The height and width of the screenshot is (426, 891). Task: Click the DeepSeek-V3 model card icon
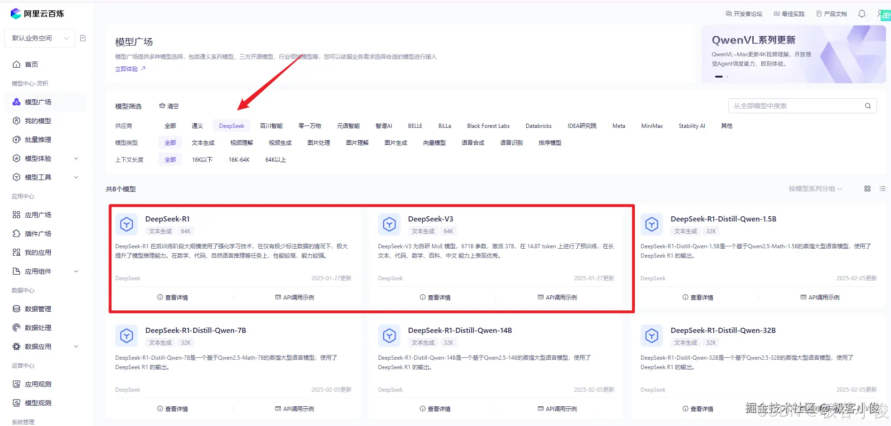point(389,224)
